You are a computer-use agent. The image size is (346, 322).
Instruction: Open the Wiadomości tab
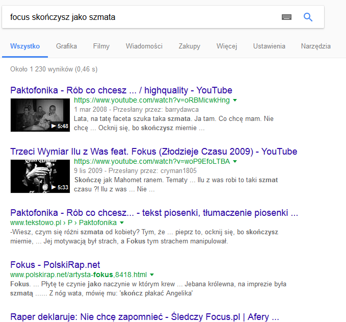144,46
